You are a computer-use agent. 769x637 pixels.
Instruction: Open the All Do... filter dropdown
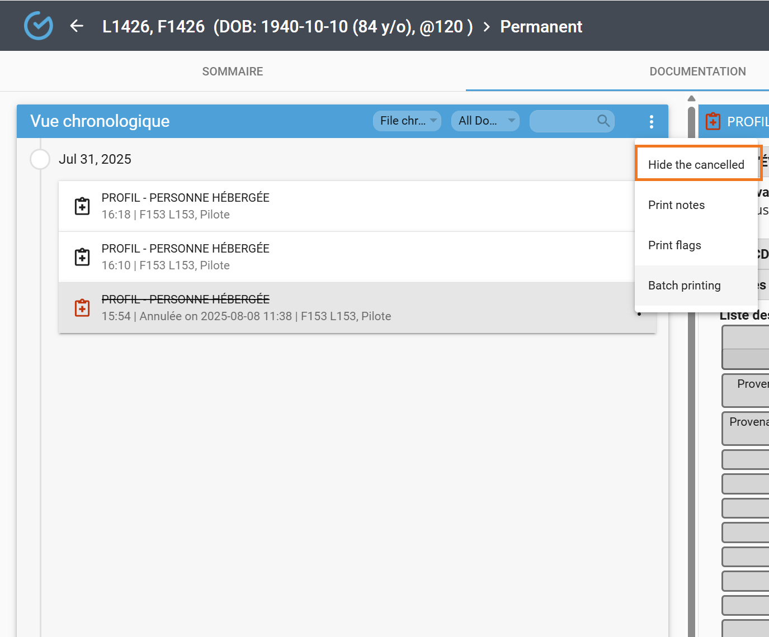tap(485, 121)
